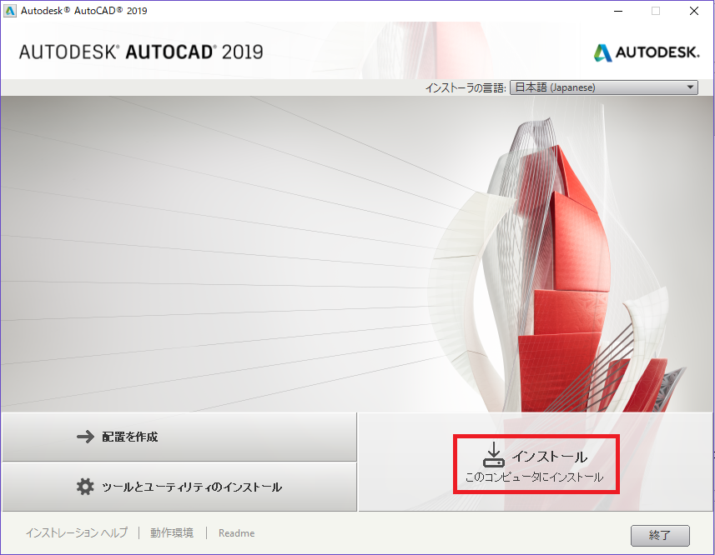Open the 動作環境 link
The width and height of the screenshot is (715, 555).
click(172, 532)
